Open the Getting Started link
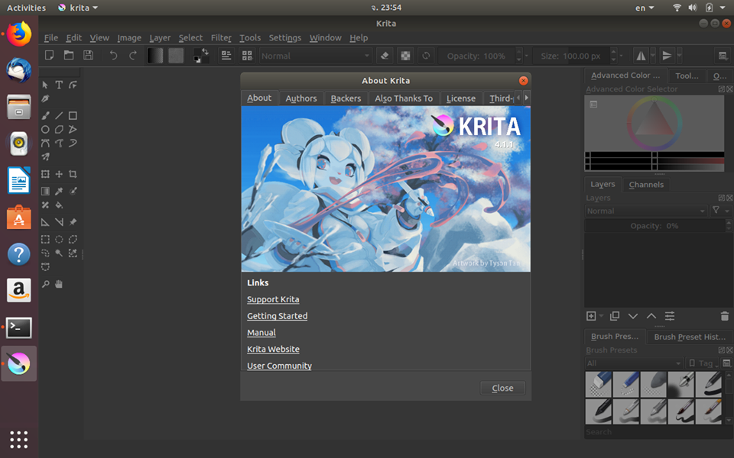This screenshot has width=734, height=458. point(277,316)
